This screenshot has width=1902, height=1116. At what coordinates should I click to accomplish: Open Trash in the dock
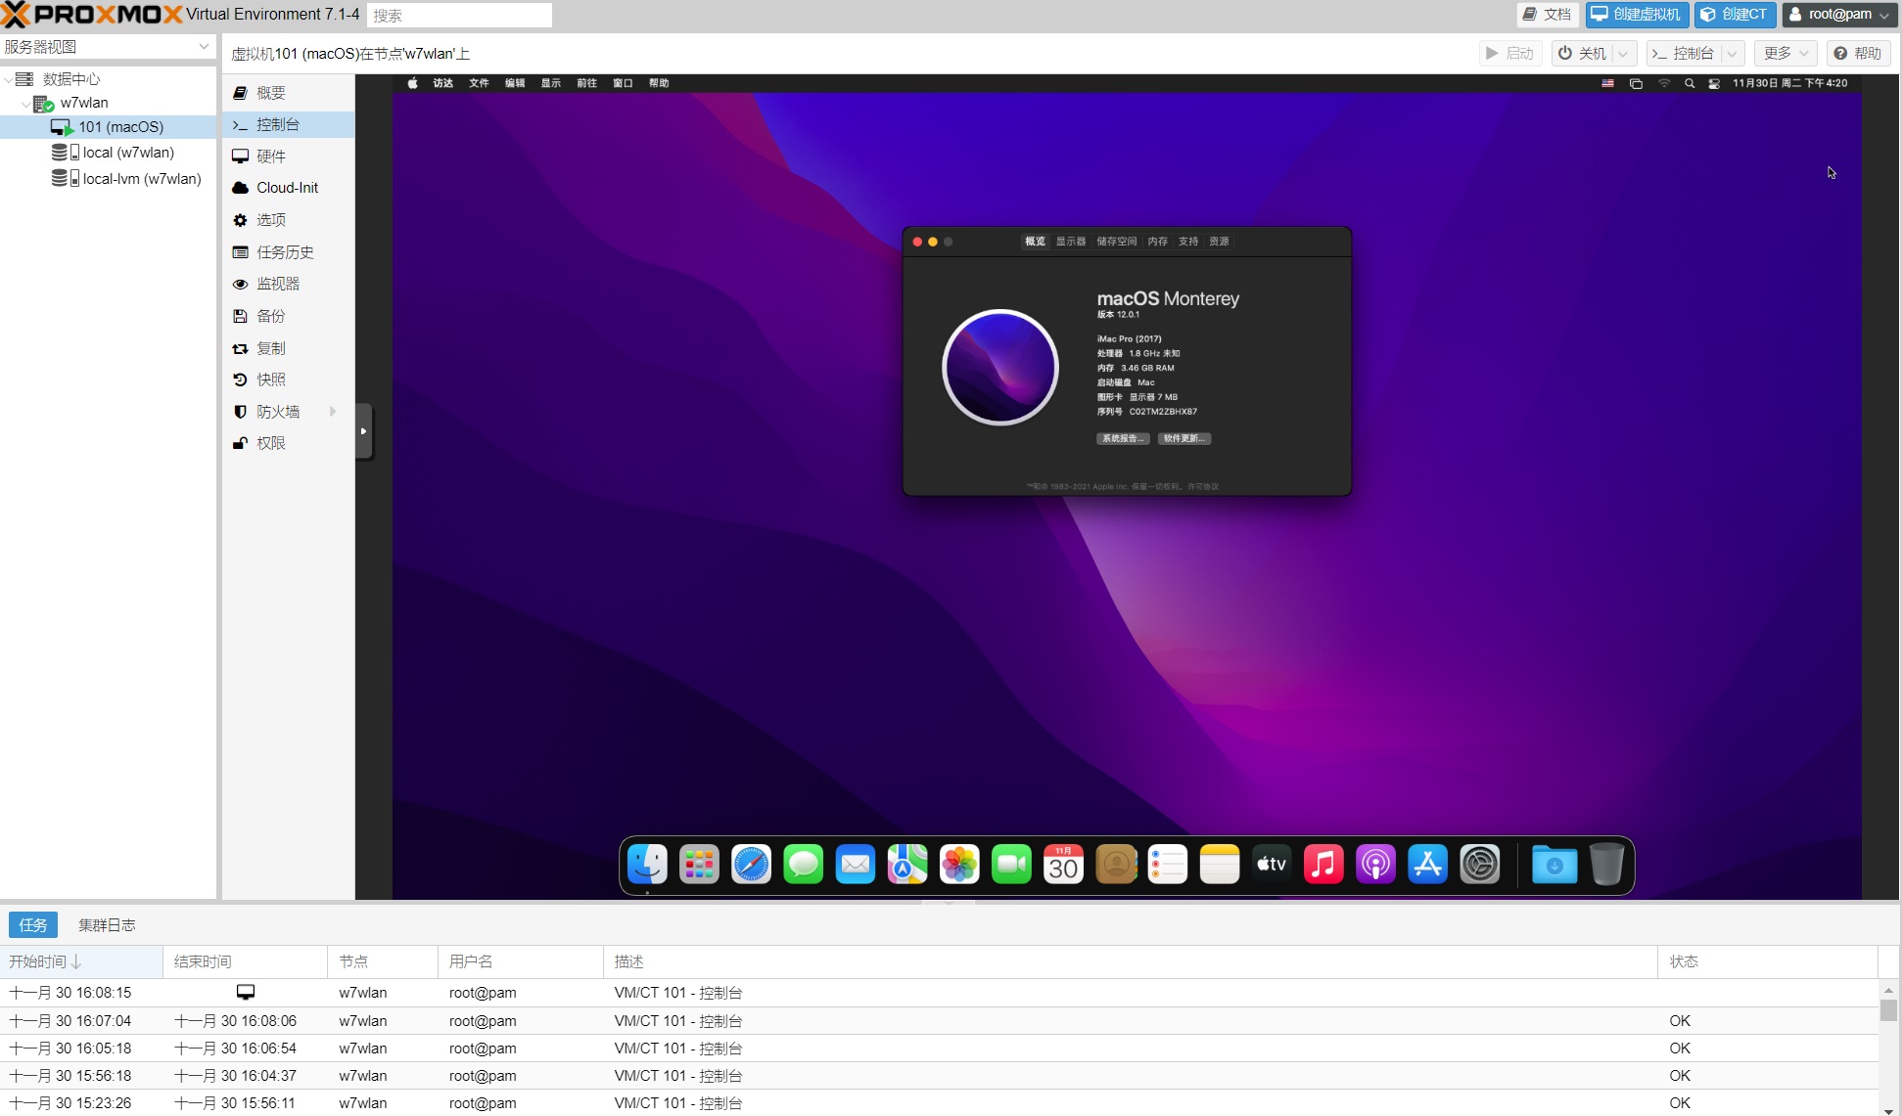tap(1606, 865)
